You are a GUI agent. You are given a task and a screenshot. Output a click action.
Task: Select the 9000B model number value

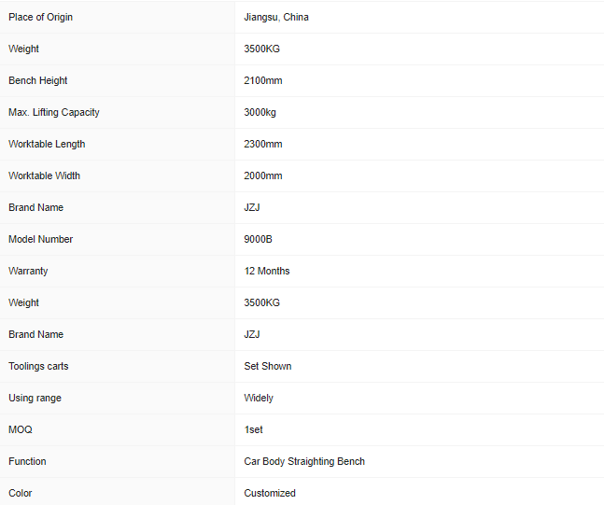pyautogui.click(x=259, y=239)
